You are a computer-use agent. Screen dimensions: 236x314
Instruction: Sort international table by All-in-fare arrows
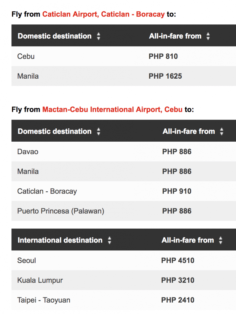[x=221, y=240]
